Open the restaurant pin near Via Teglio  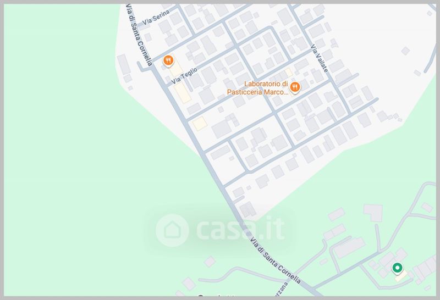168,61
